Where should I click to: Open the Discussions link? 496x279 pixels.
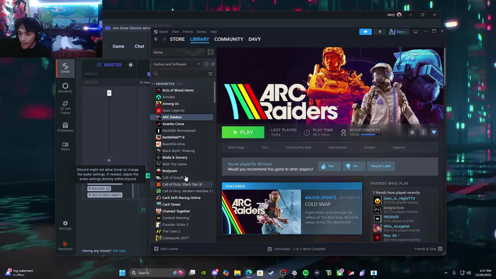coord(338,147)
